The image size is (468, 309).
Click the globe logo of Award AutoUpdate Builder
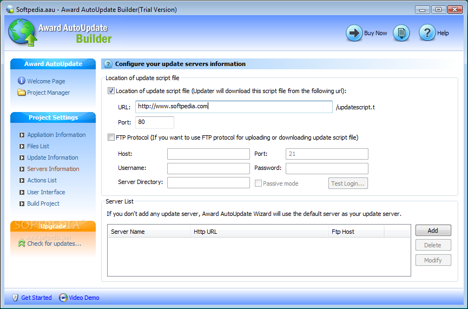pyautogui.click(x=22, y=32)
